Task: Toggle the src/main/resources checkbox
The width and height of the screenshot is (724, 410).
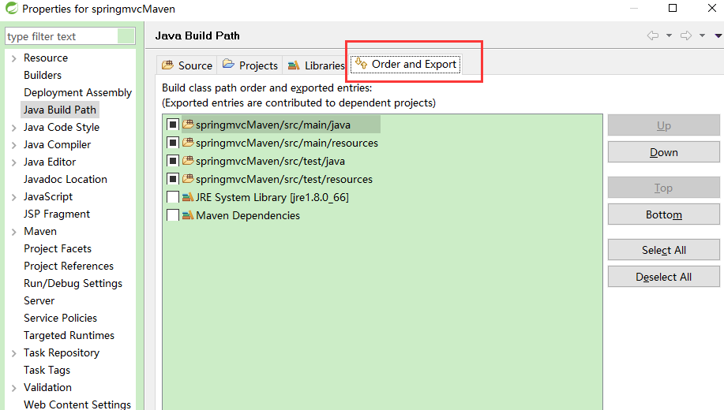Action: (x=173, y=143)
